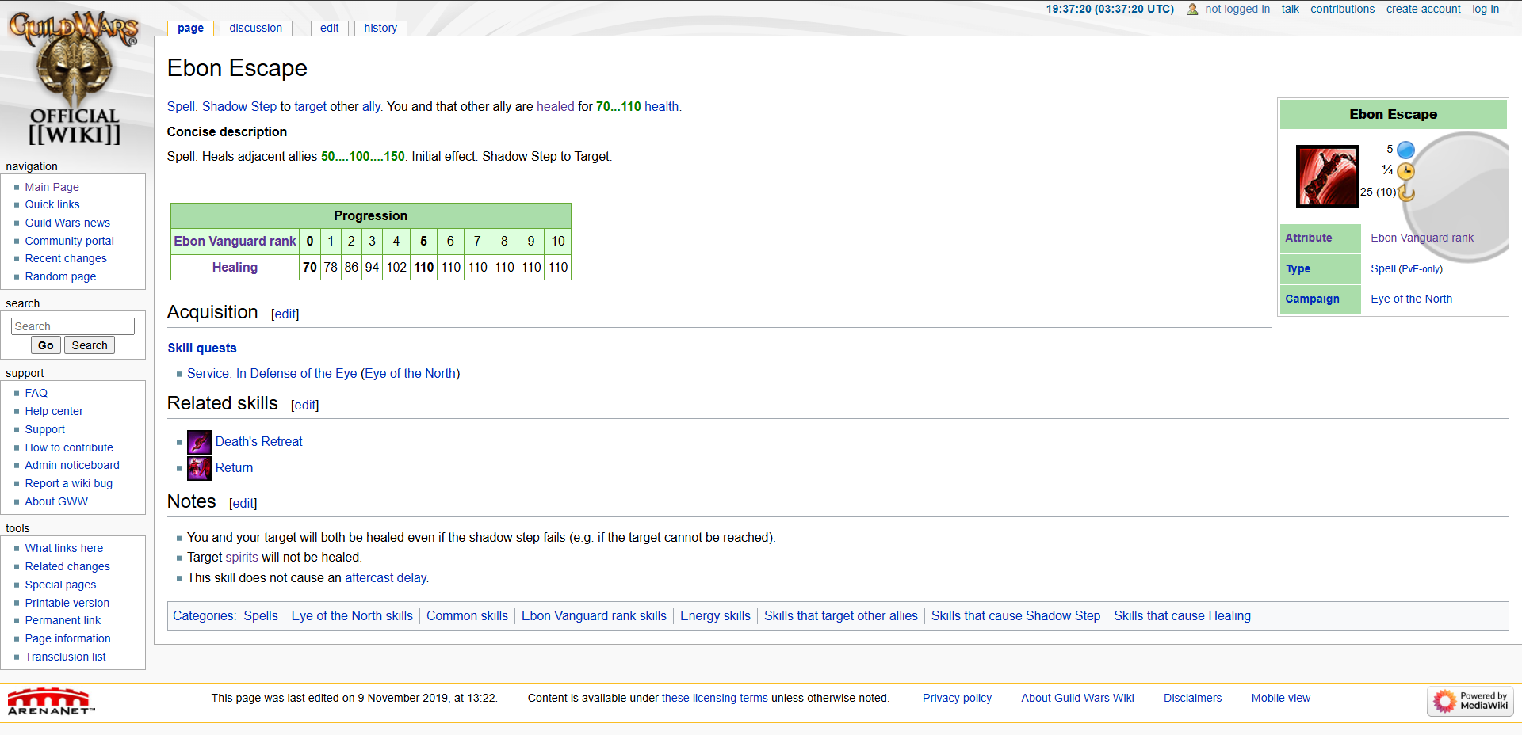Viewport: 1522px width, 735px height.
Task: Switch to the discussion tab
Action: (x=256, y=28)
